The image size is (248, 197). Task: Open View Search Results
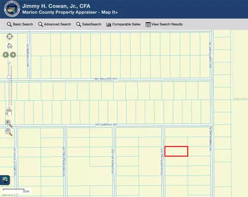[x=164, y=24]
